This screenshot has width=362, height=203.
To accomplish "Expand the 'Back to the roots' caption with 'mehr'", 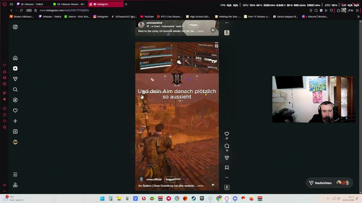I will (201, 31).
